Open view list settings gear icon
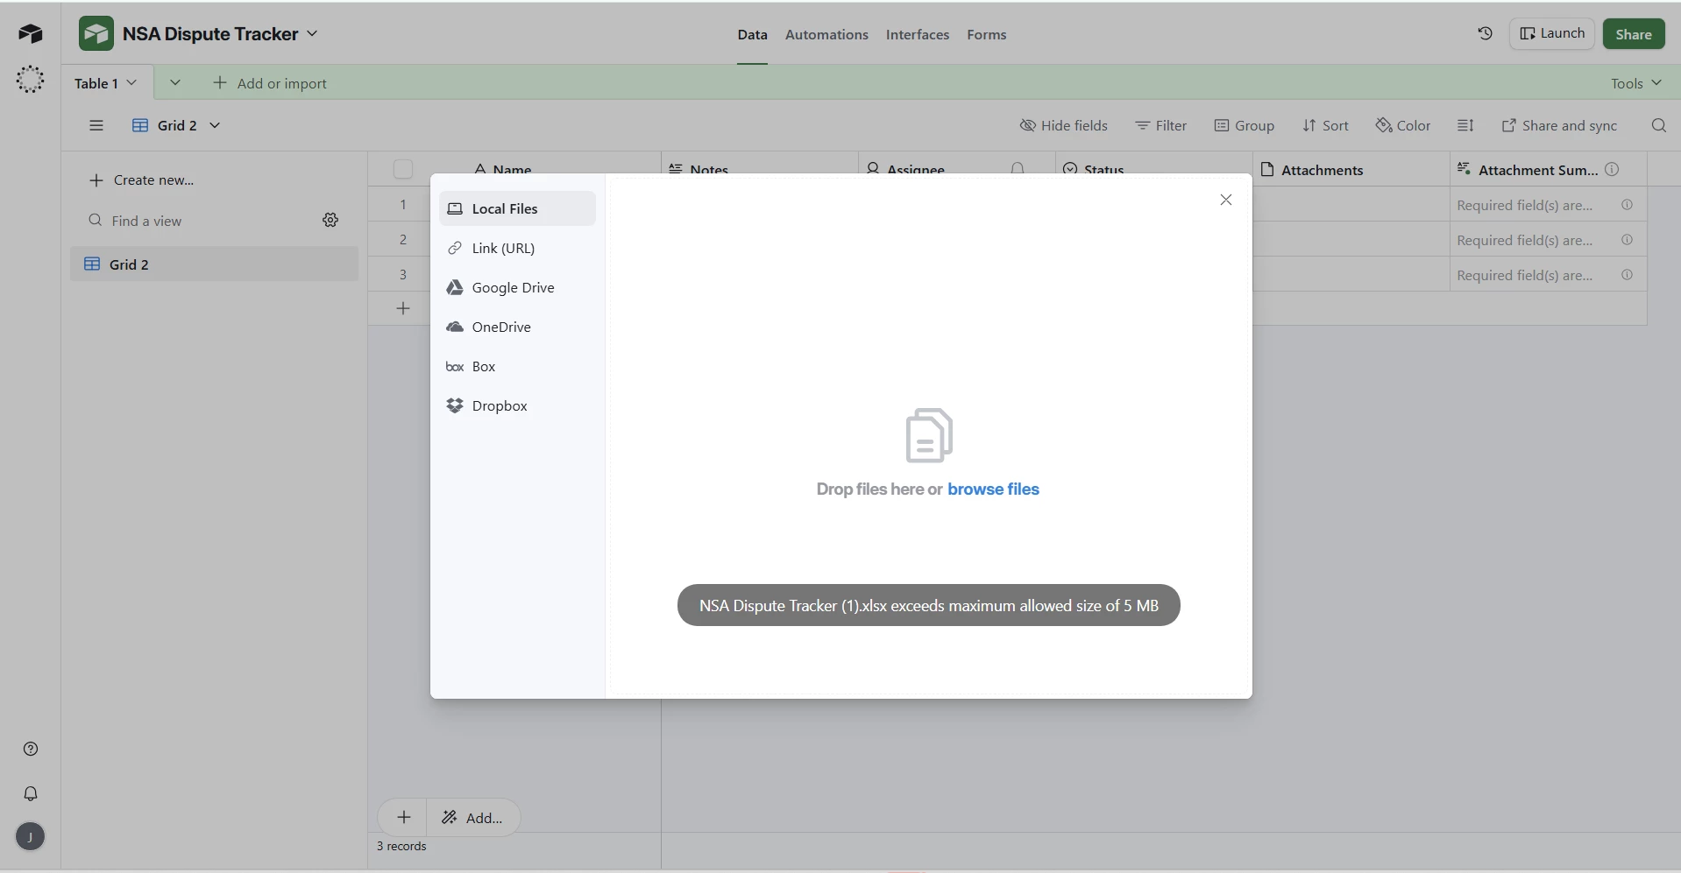The height and width of the screenshot is (873, 1681). [330, 220]
